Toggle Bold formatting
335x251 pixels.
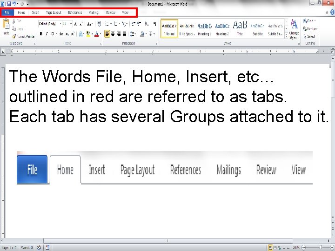click(41, 34)
